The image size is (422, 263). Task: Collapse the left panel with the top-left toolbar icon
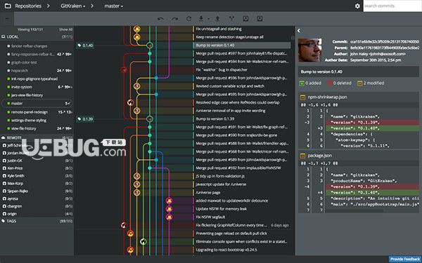pos(7,19)
